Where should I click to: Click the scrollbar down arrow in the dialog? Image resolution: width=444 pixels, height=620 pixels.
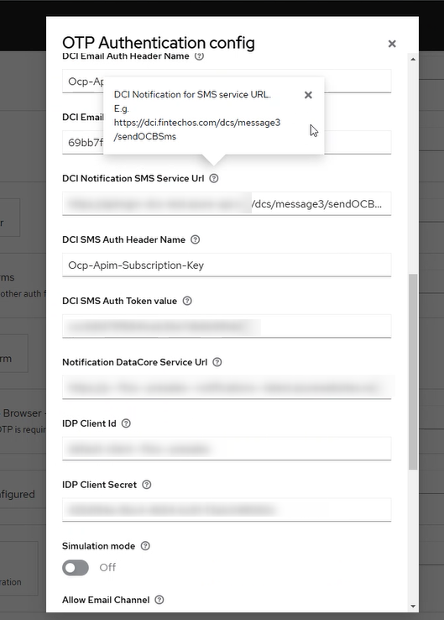413,607
